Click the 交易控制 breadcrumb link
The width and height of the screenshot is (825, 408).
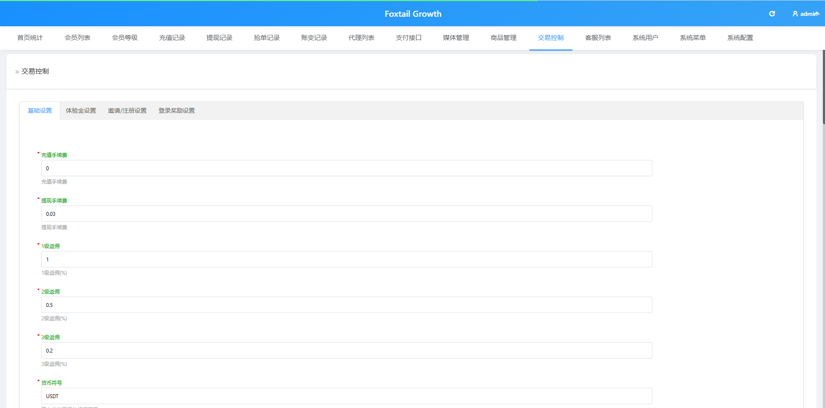[35, 71]
